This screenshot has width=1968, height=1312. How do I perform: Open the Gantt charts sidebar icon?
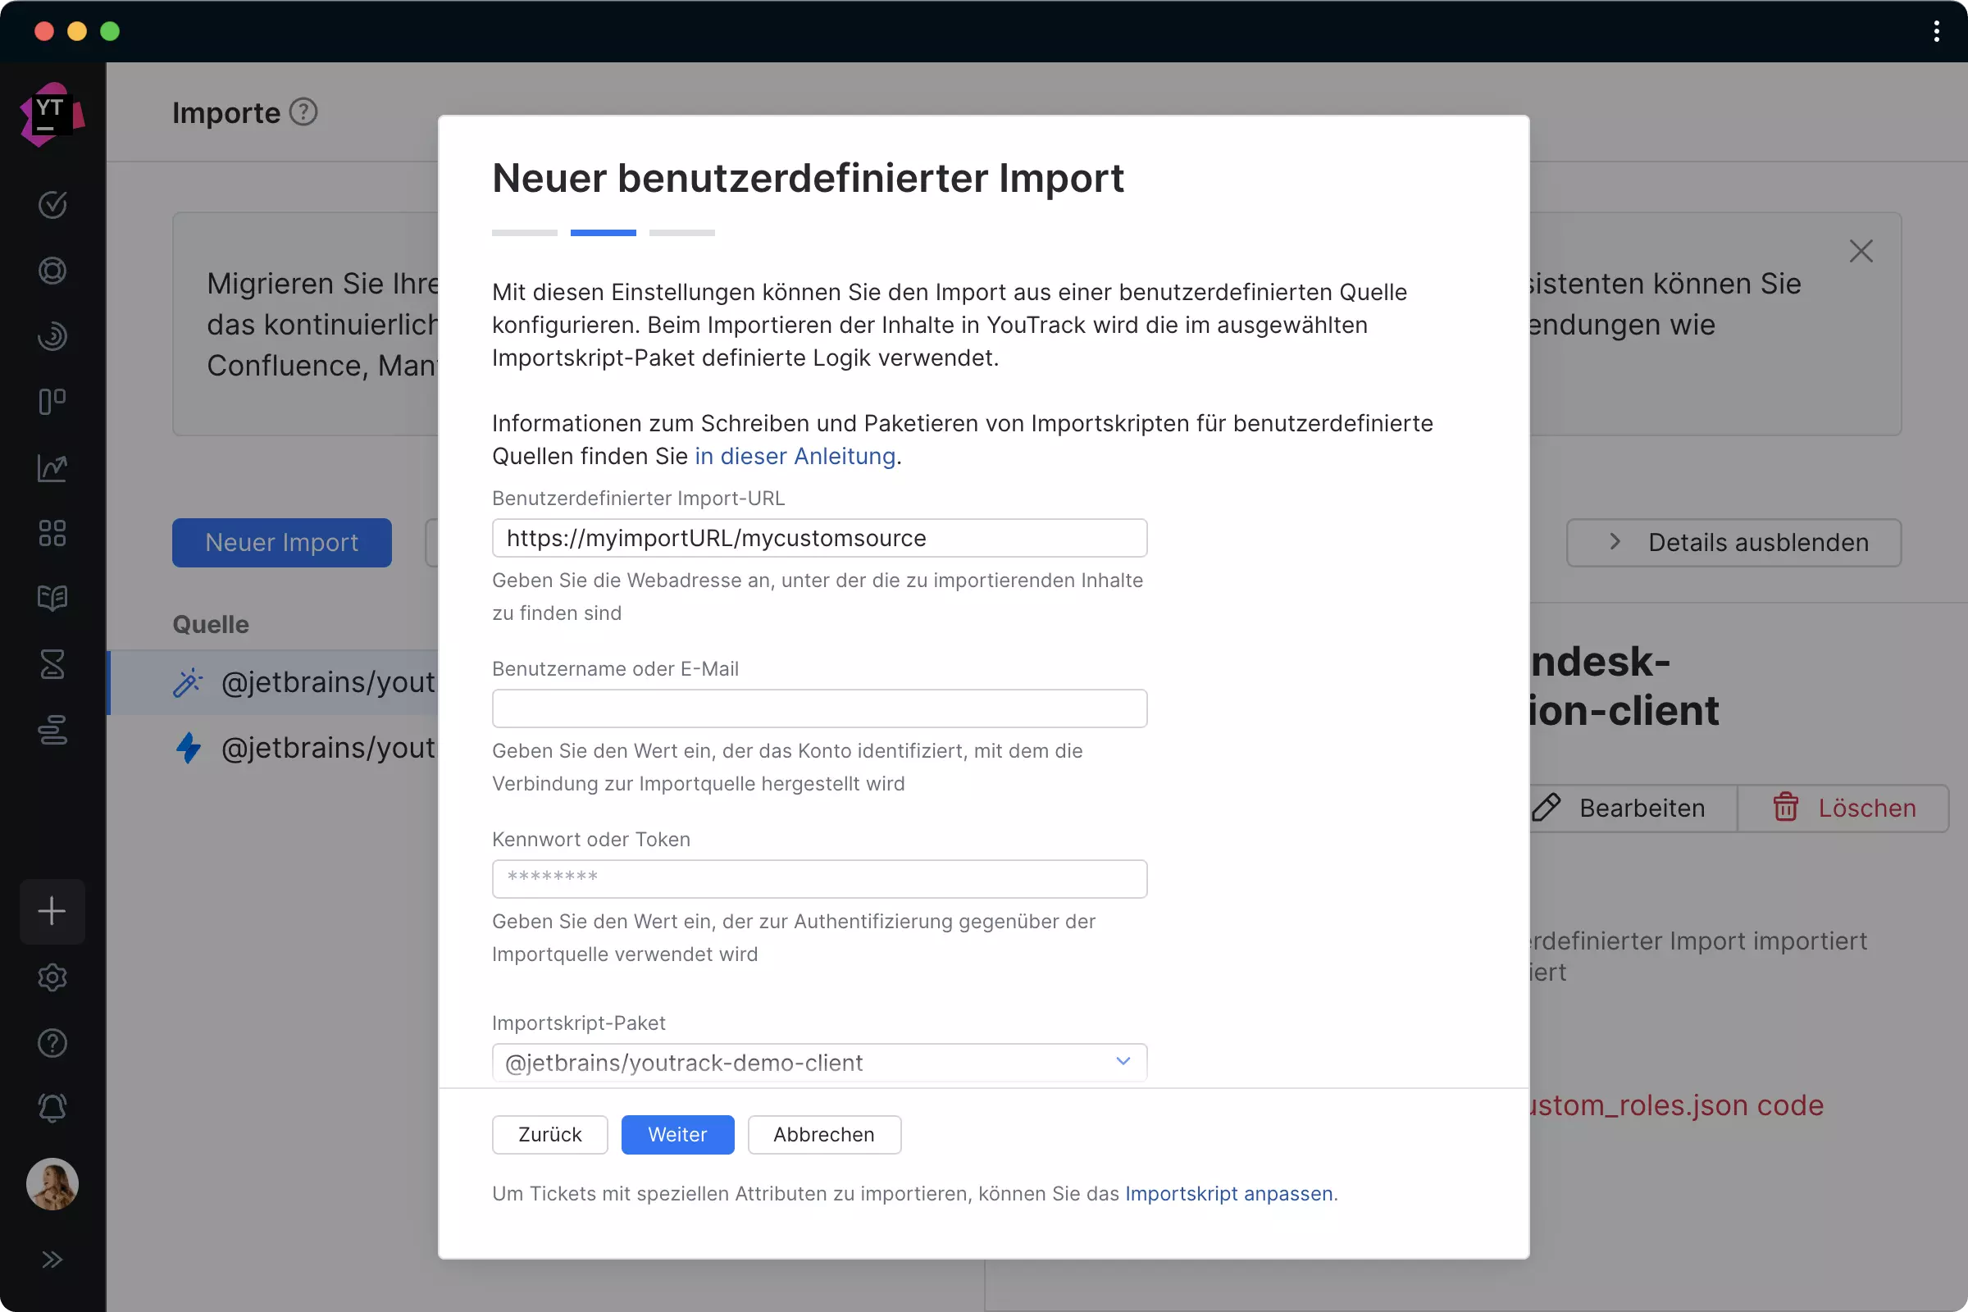[x=52, y=730]
